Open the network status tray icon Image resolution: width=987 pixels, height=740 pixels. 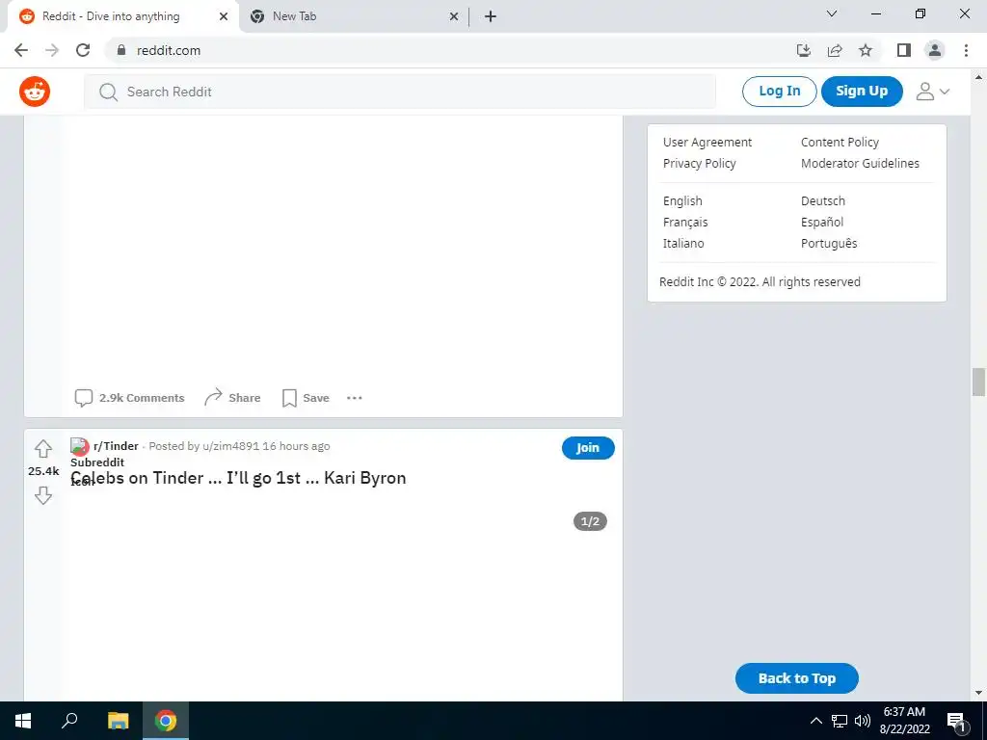(840, 721)
